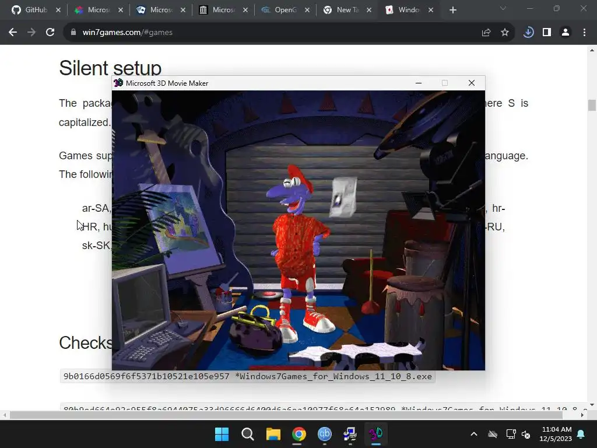597x448 pixels.
Task: Close the GitHub browser tab
Action: (58, 10)
